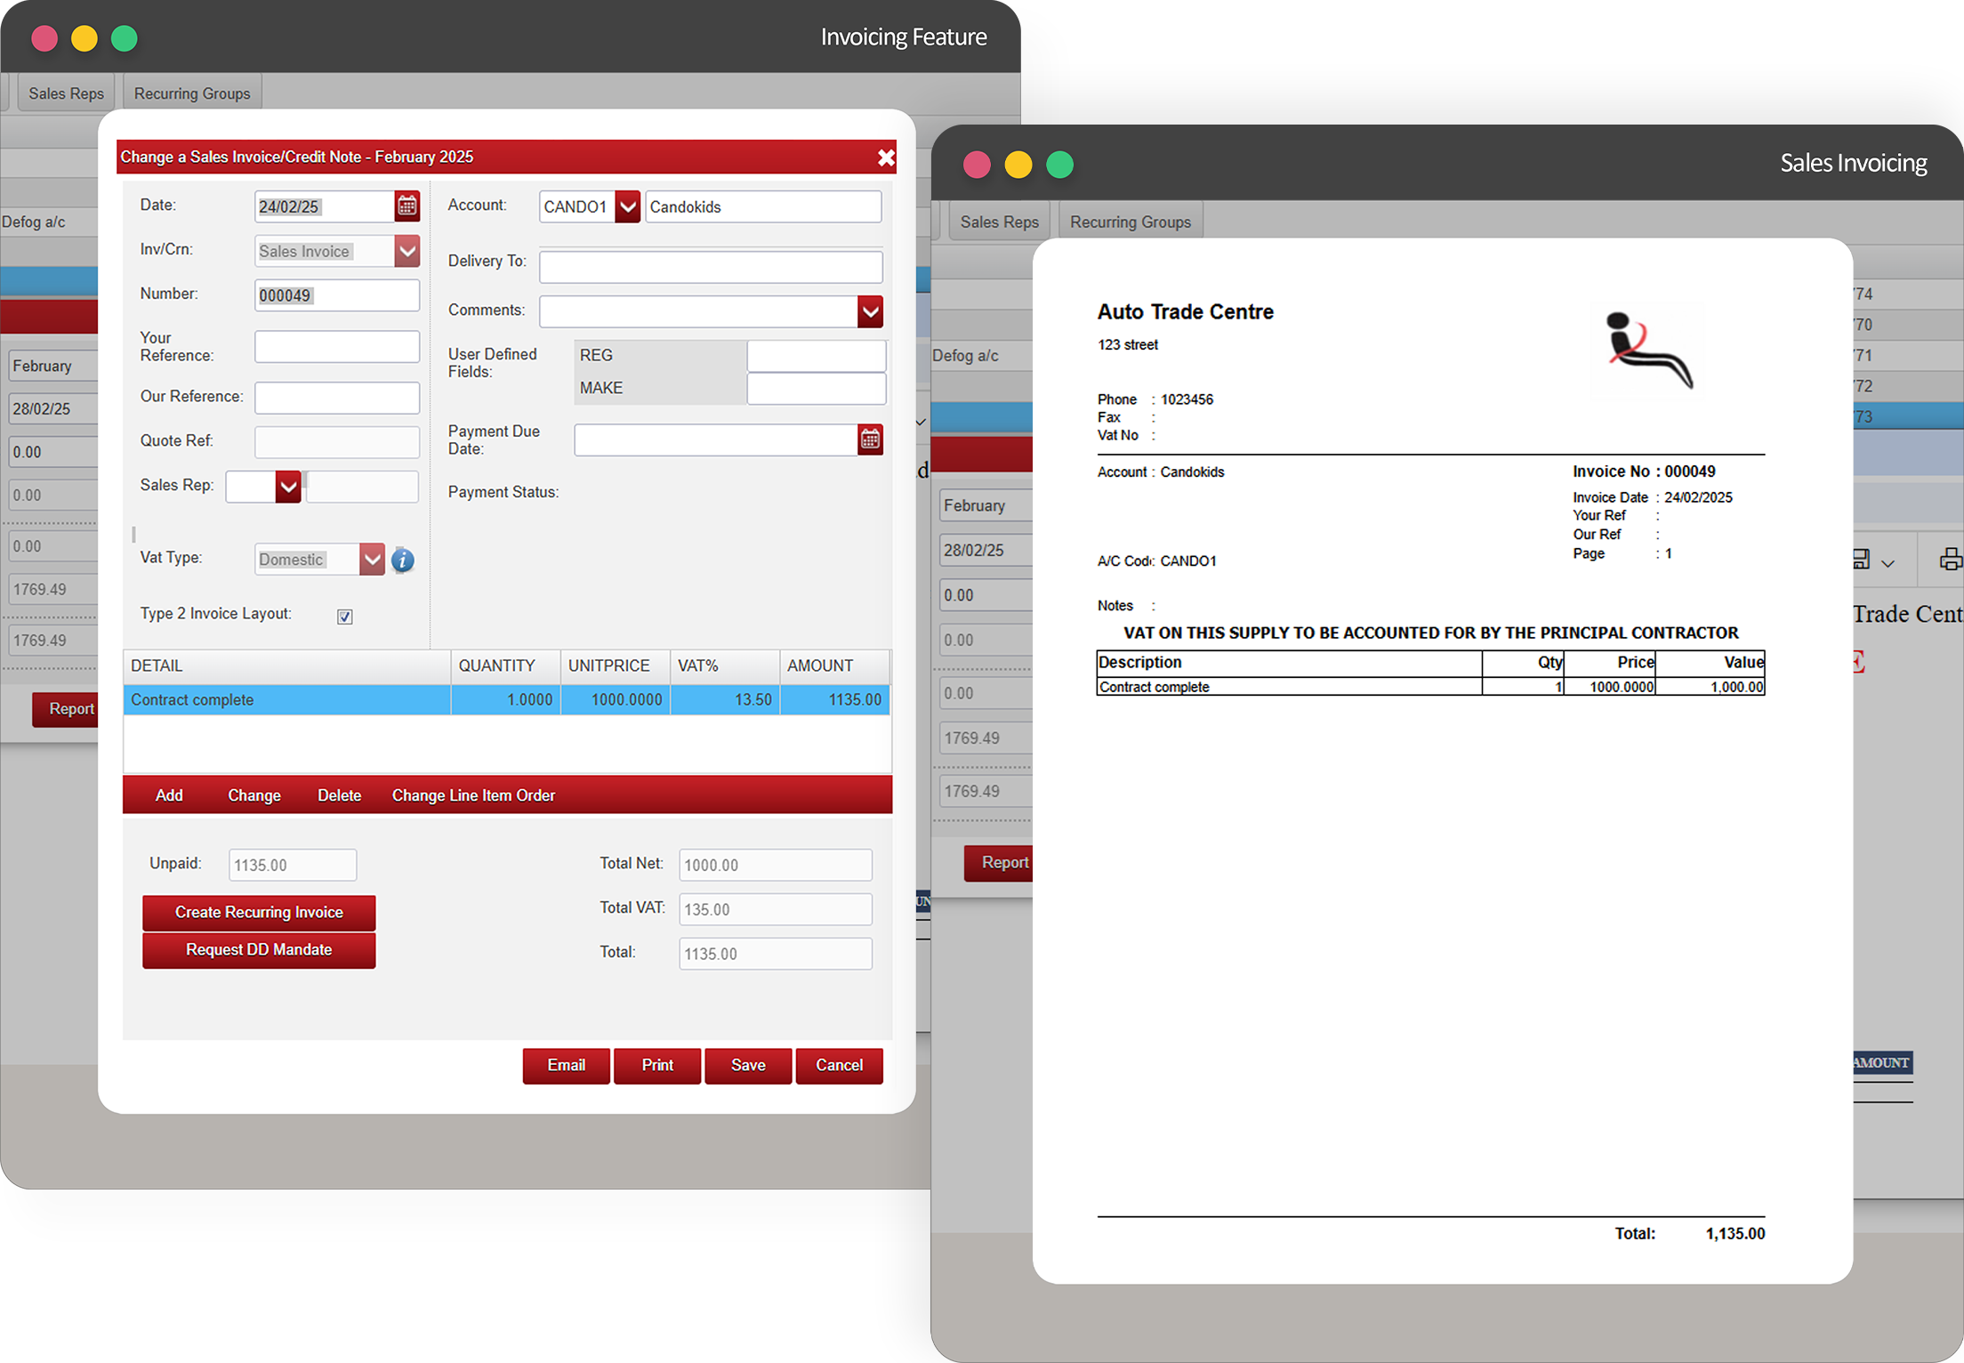The image size is (1964, 1363).
Task: Click the Print button
Action: (x=657, y=1066)
